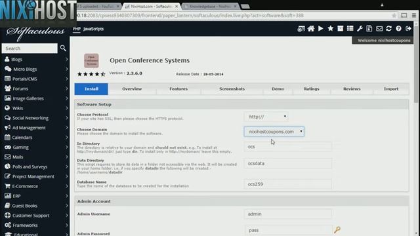Select the Install tab
Viewport: 420px width, 236px height.
click(x=91, y=89)
